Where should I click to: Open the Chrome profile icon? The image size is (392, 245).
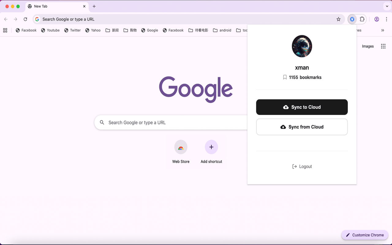coord(377,19)
